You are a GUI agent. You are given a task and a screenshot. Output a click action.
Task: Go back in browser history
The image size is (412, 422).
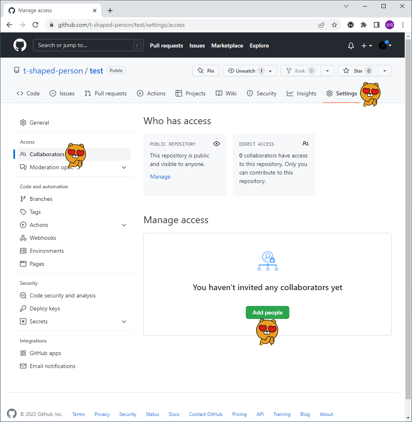coord(9,25)
